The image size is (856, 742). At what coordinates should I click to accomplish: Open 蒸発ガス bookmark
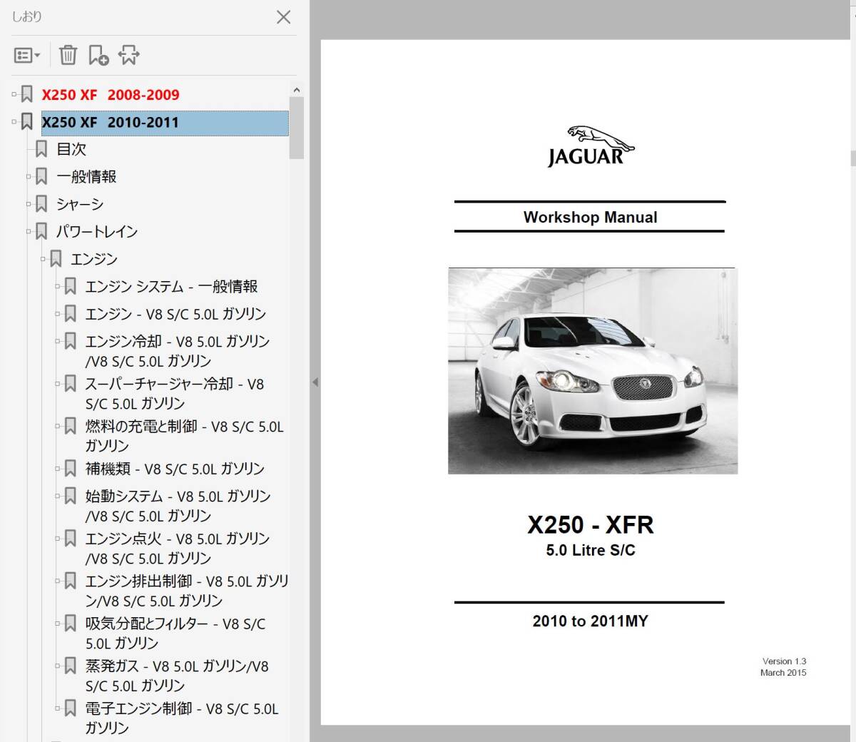(177, 676)
